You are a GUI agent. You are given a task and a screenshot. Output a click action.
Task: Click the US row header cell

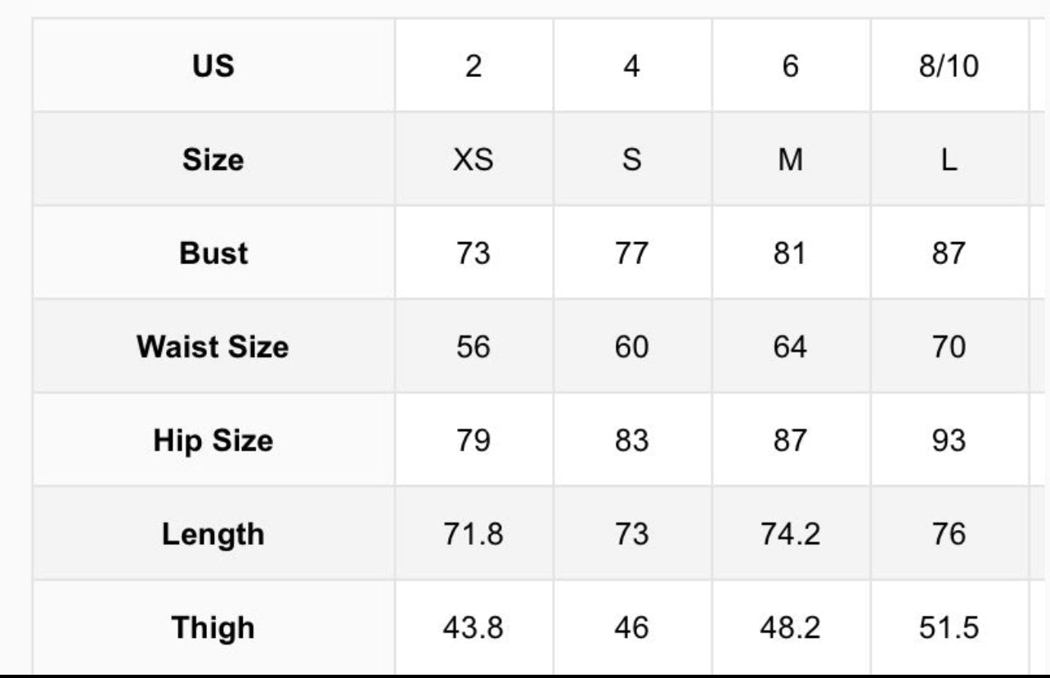213,66
